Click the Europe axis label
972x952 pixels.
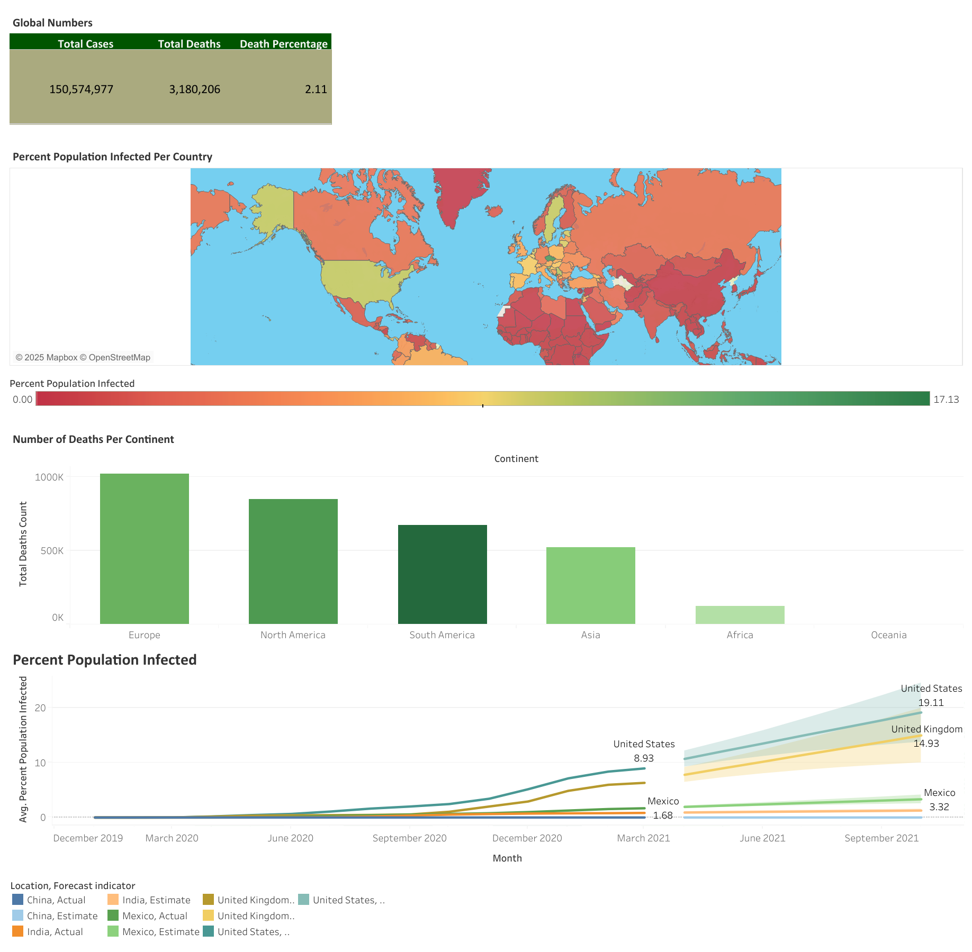145,635
